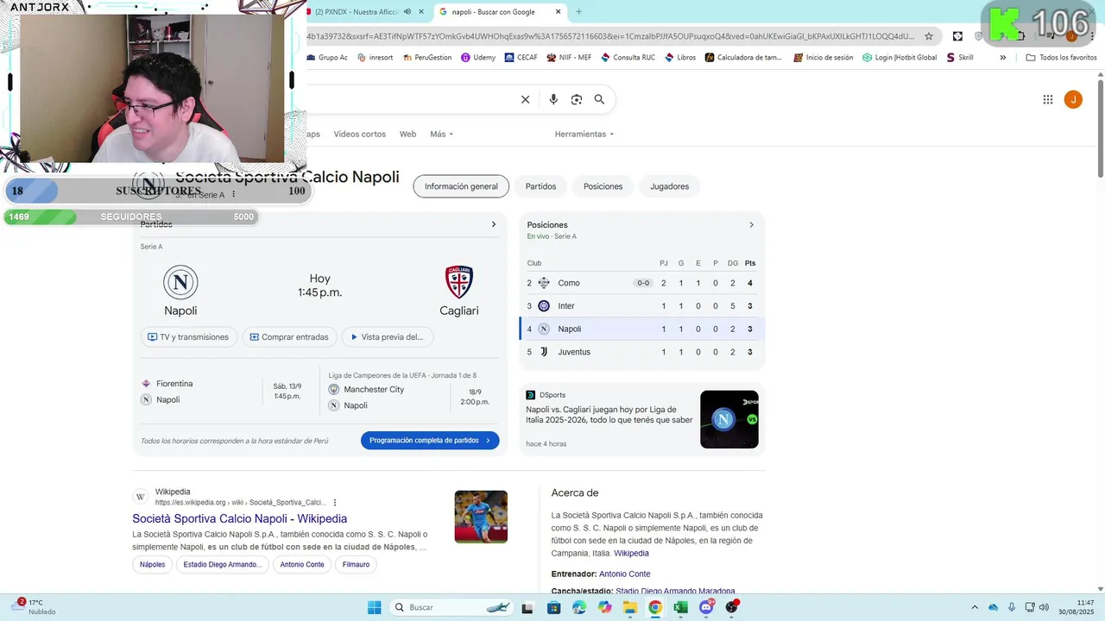Show hidden tray icons with the chevron

975,607
